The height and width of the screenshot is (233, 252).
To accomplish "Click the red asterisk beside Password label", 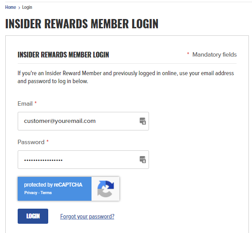I will 48,141.
